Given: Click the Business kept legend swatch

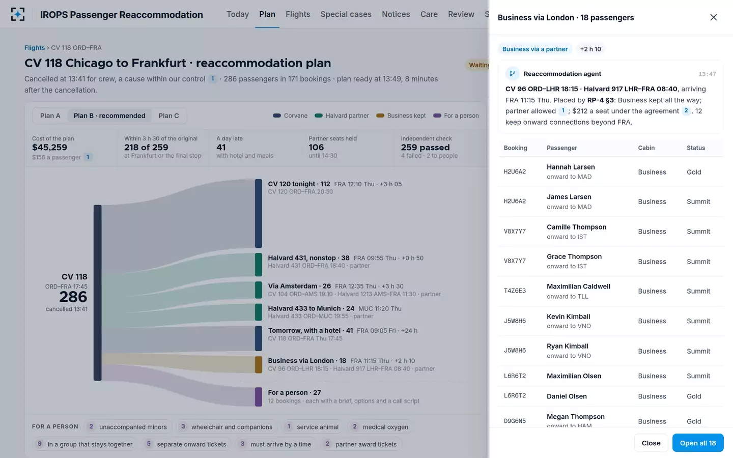Looking at the screenshot, I should (380, 116).
